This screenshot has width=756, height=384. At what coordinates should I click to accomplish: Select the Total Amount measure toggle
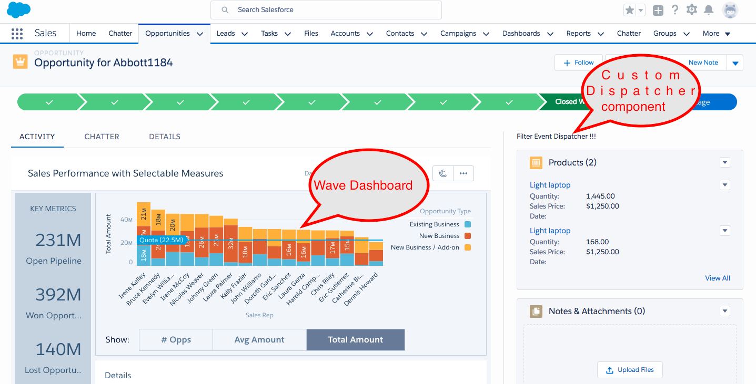tap(356, 340)
